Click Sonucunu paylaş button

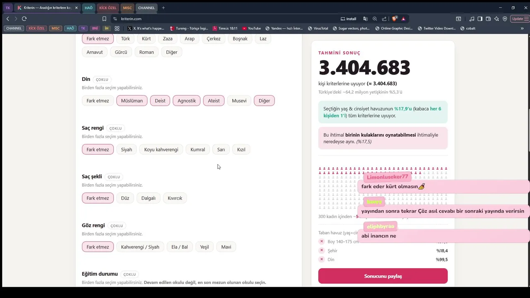[383, 276]
